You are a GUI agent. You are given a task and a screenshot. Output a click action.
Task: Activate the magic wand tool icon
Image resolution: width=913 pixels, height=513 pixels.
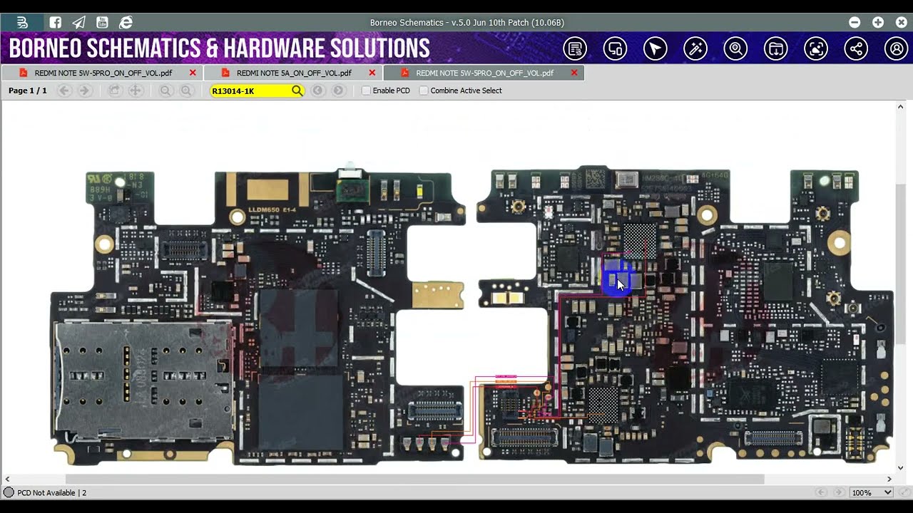695,48
